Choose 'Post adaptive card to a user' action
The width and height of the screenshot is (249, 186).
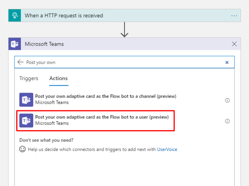coord(101,117)
